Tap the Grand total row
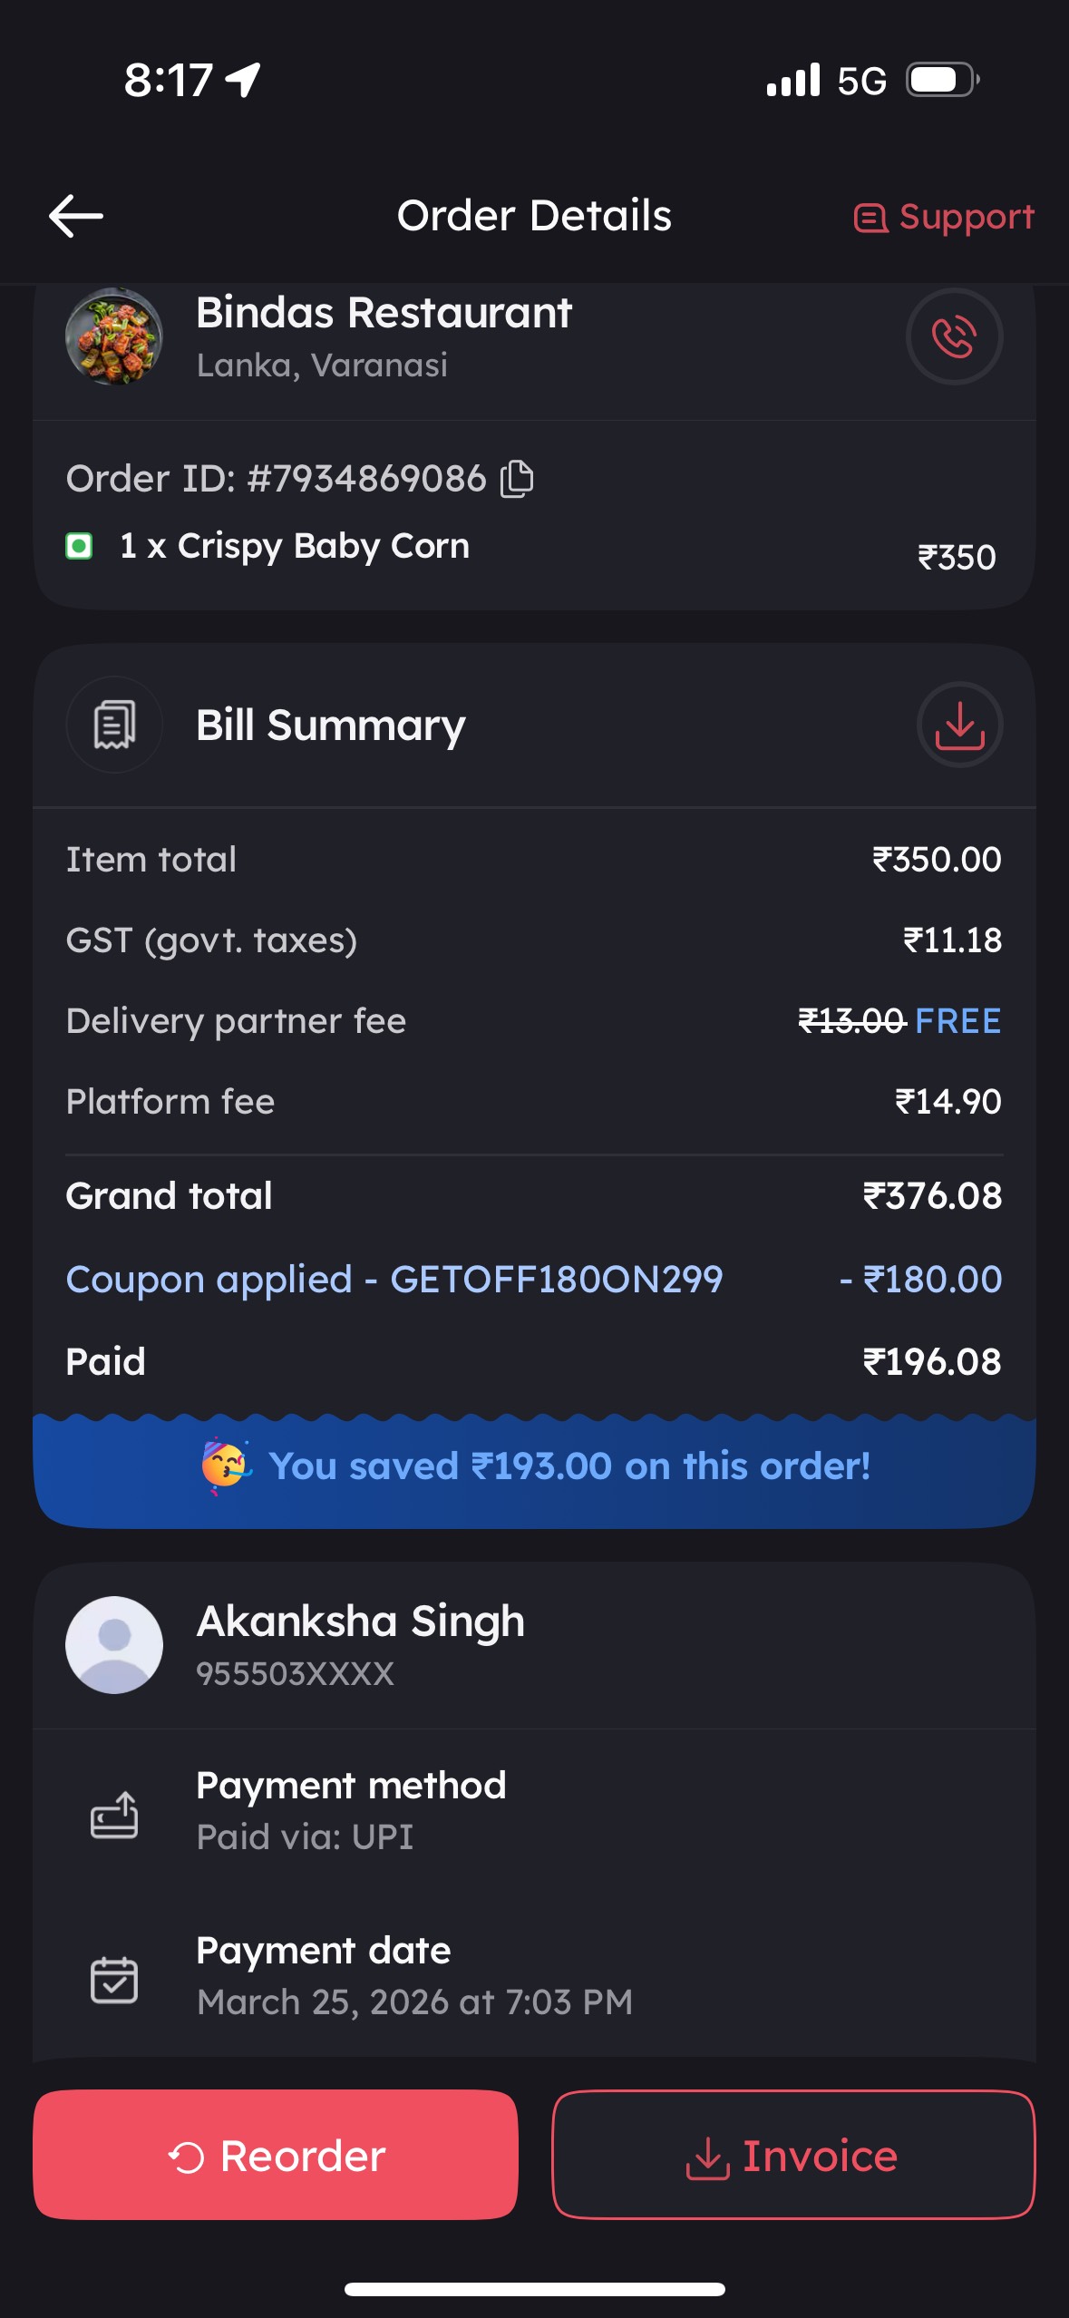 point(533,1196)
